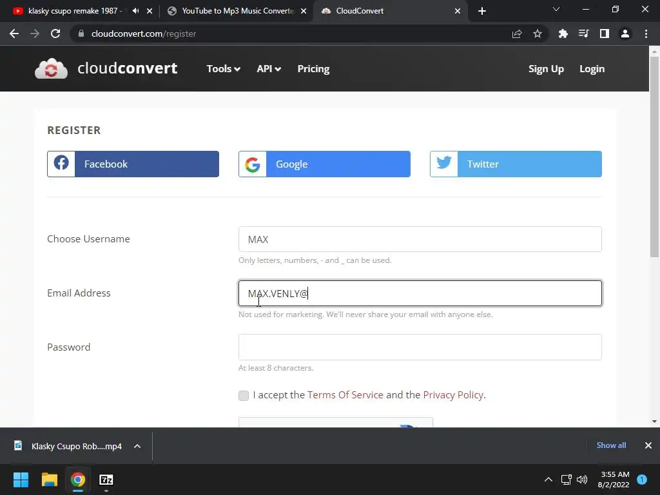Register with Facebook button
This screenshot has height=495, width=660.
point(133,164)
